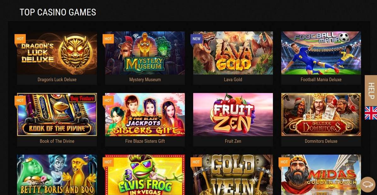Open the live chat bubble icon
This screenshot has height=195, width=377.
[368, 184]
